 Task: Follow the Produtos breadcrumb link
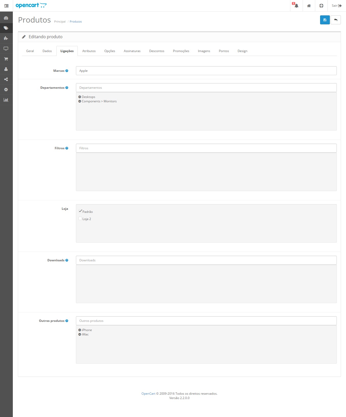click(76, 22)
